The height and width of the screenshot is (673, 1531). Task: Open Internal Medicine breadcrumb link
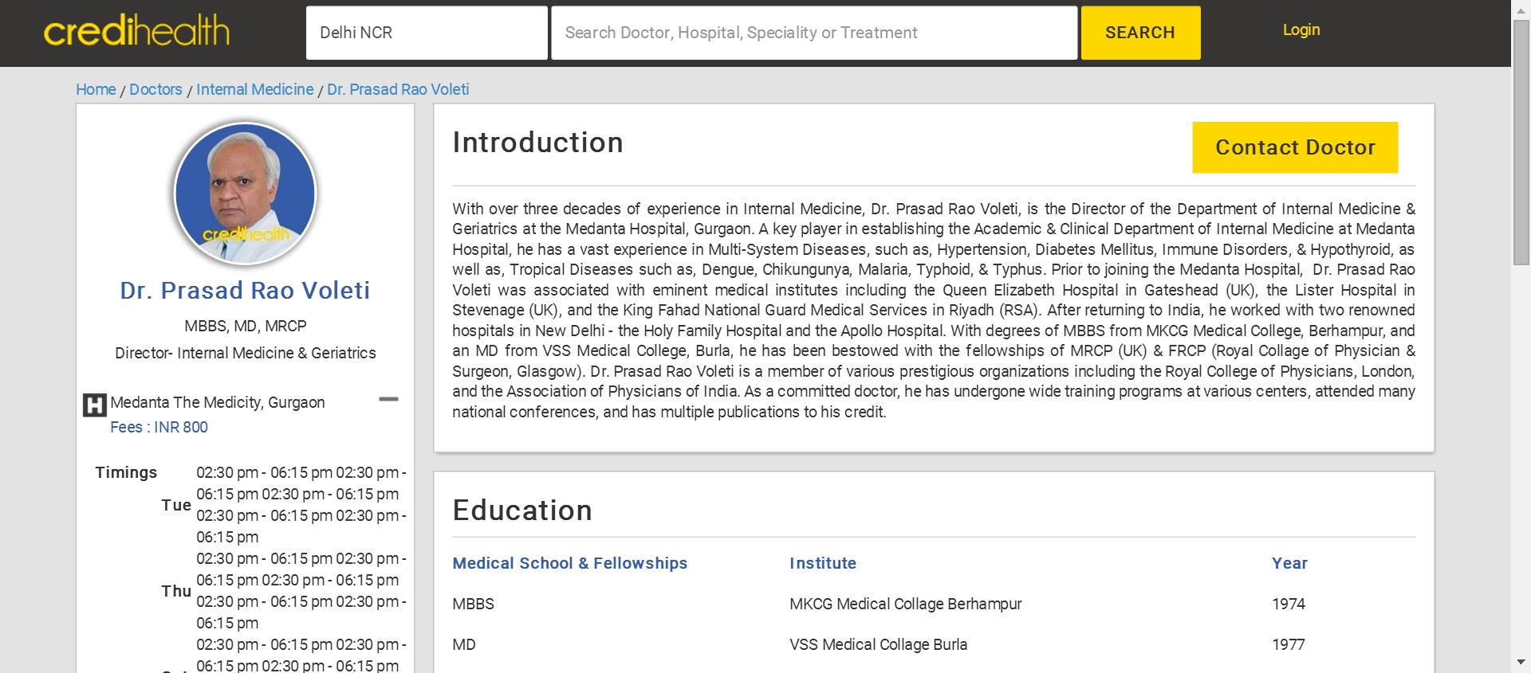click(254, 89)
